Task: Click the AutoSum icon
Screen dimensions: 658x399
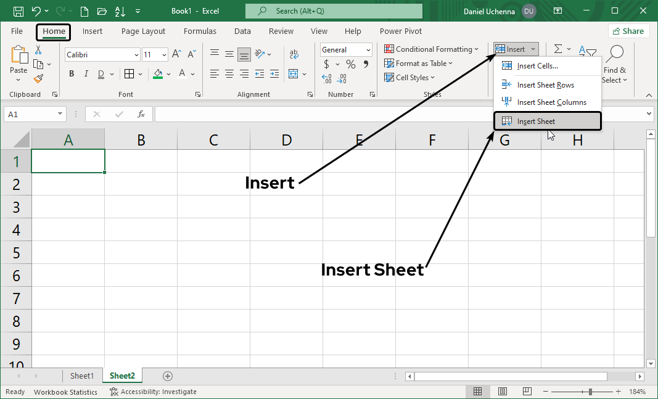Action: 557,49
